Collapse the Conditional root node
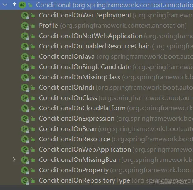 (5, 5)
